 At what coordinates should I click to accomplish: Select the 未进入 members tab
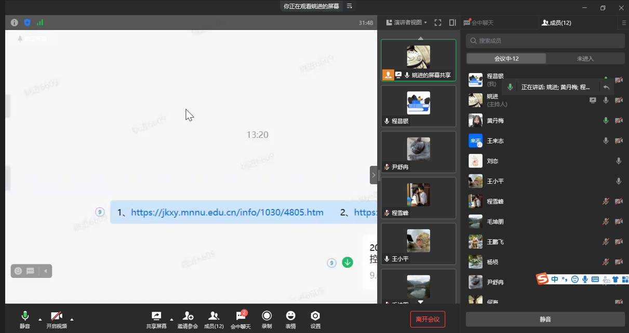point(585,59)
